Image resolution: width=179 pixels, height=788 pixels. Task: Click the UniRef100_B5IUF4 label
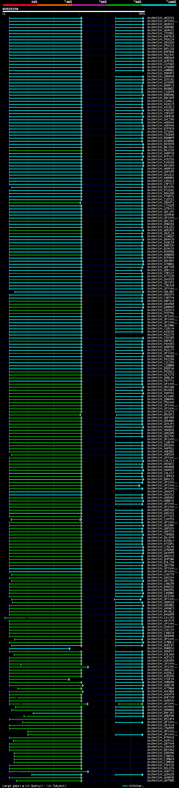(x=160, y=719)
